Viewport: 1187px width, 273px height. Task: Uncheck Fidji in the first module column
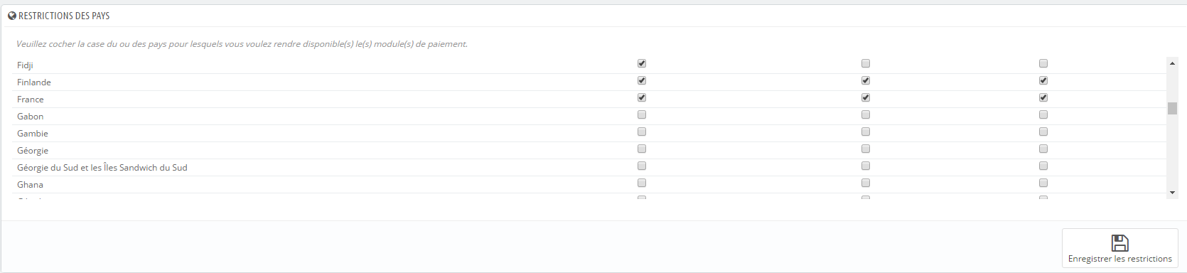(x=642, y=63)
